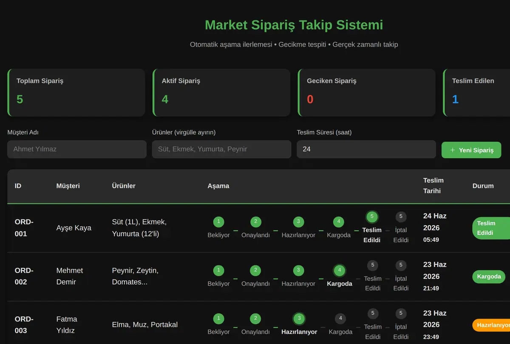Viewport: 510px width, 344px height.
Task: Click step 4 Kargoda circle for ORD-003
Action: (340, 319)
